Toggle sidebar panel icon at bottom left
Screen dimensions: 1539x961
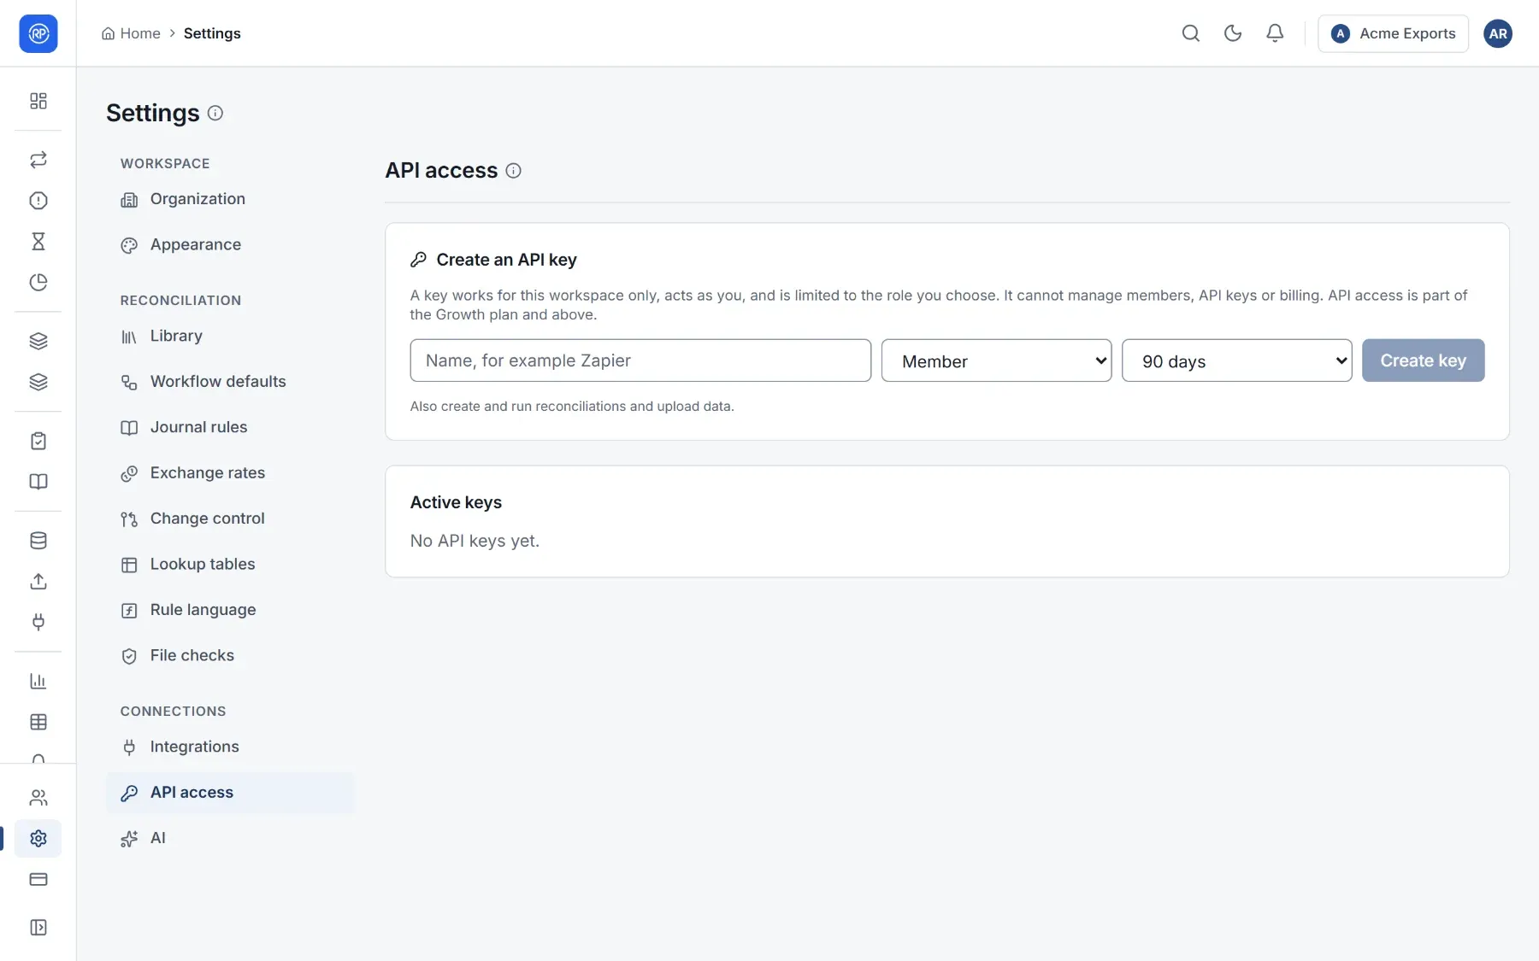click(x=38, y=928)
